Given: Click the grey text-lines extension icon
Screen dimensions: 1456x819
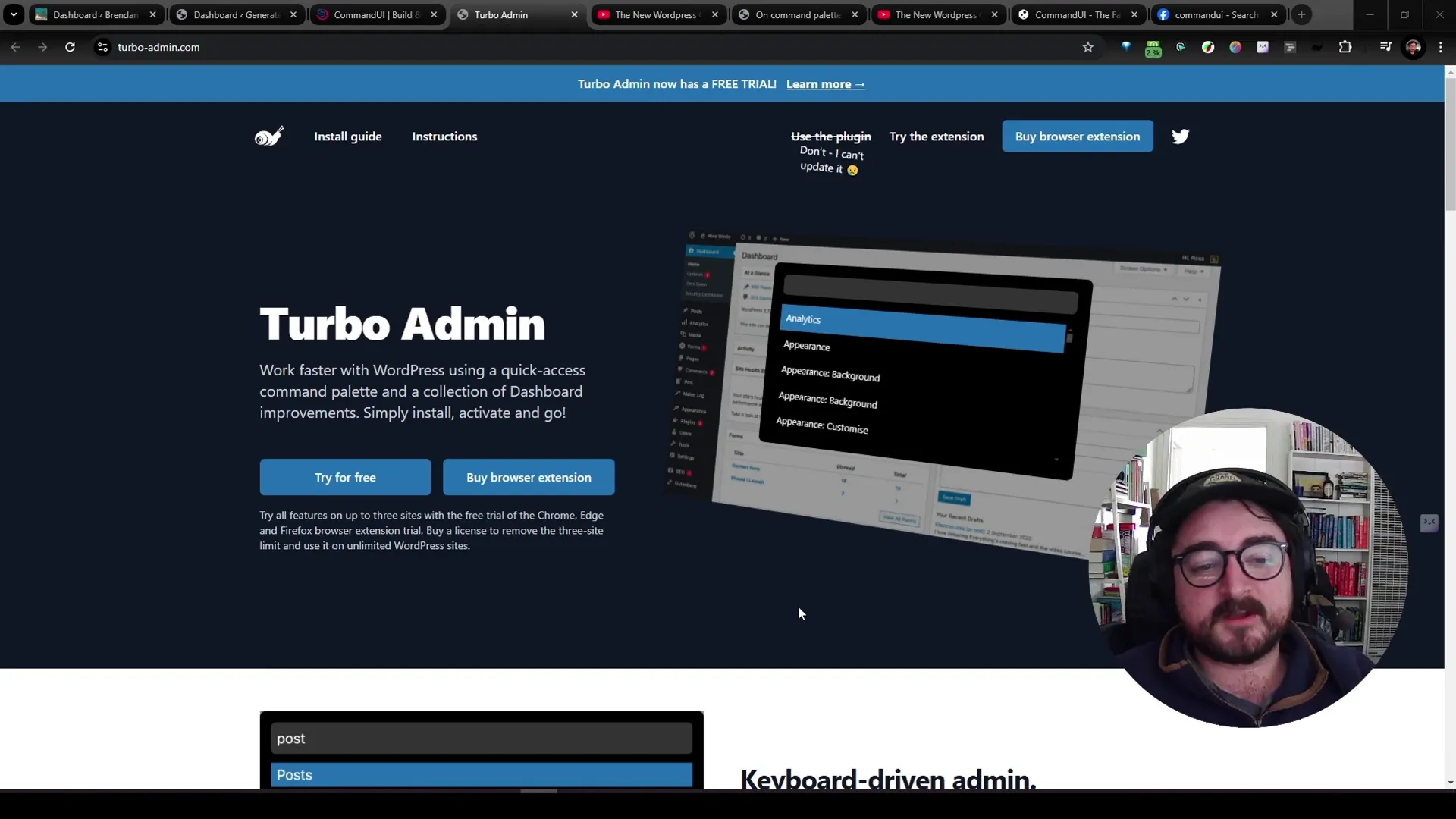Looking at the screenshot, I should [1290, 47].
